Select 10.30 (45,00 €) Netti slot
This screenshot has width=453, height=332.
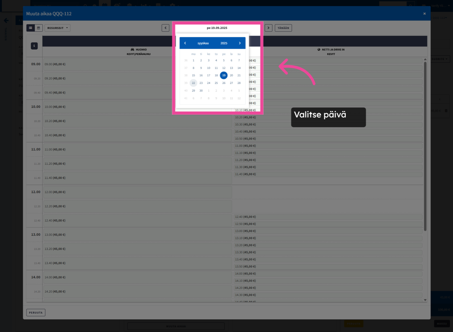[x=328, y=124]
